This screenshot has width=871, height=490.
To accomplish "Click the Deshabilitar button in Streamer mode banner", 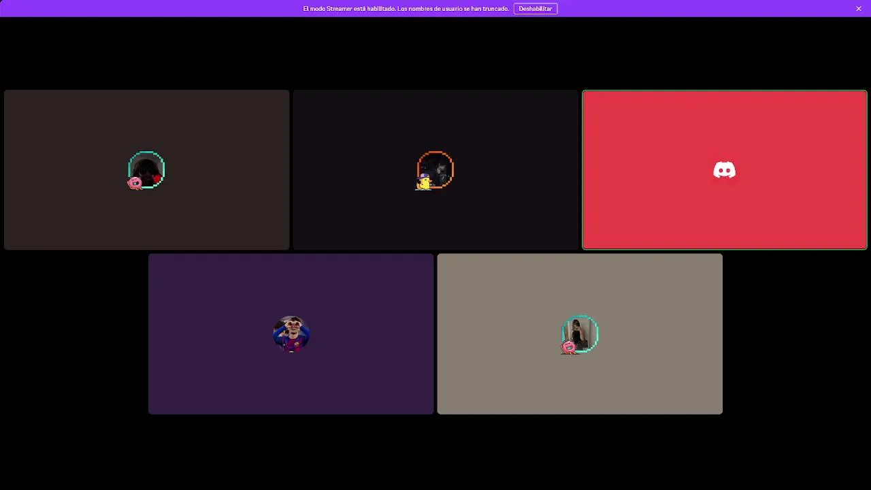I will [536, 9].
